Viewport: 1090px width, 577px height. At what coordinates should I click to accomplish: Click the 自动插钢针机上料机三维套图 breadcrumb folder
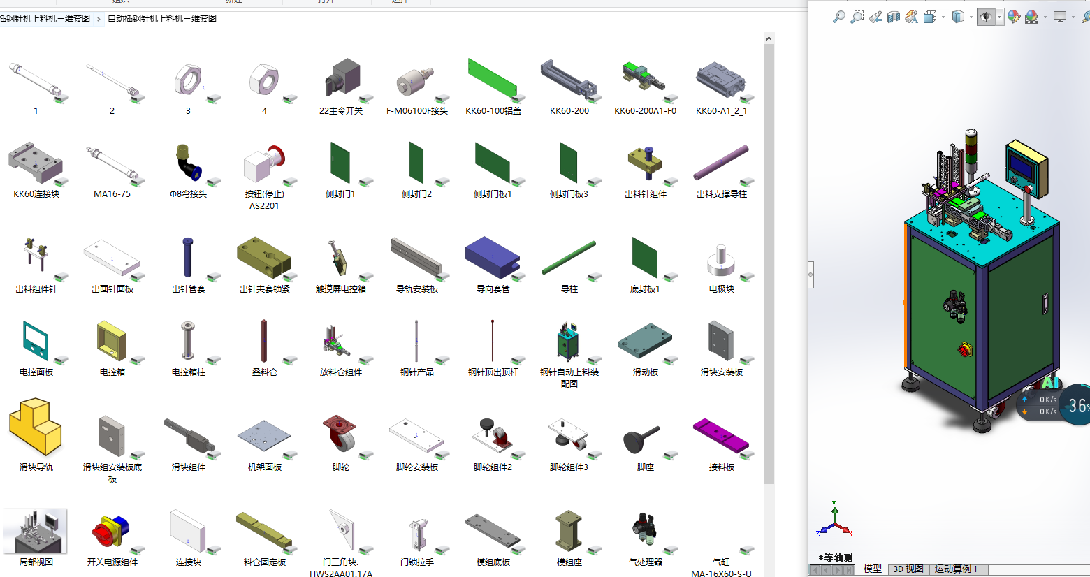[x=162, y=19]
